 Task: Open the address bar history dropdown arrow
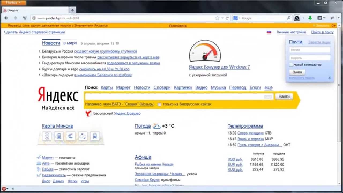pos(222,18)
